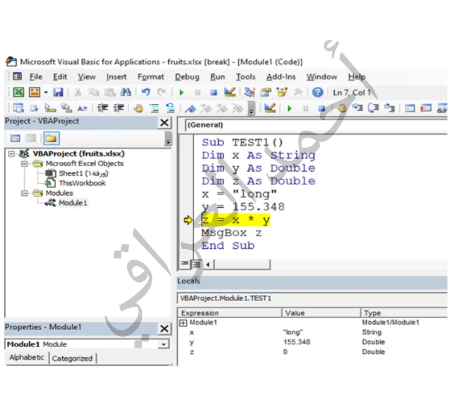This screenshot has width=453, height=400.
Task: Close the Properties - Module1 panel
Action: (165, 329)
